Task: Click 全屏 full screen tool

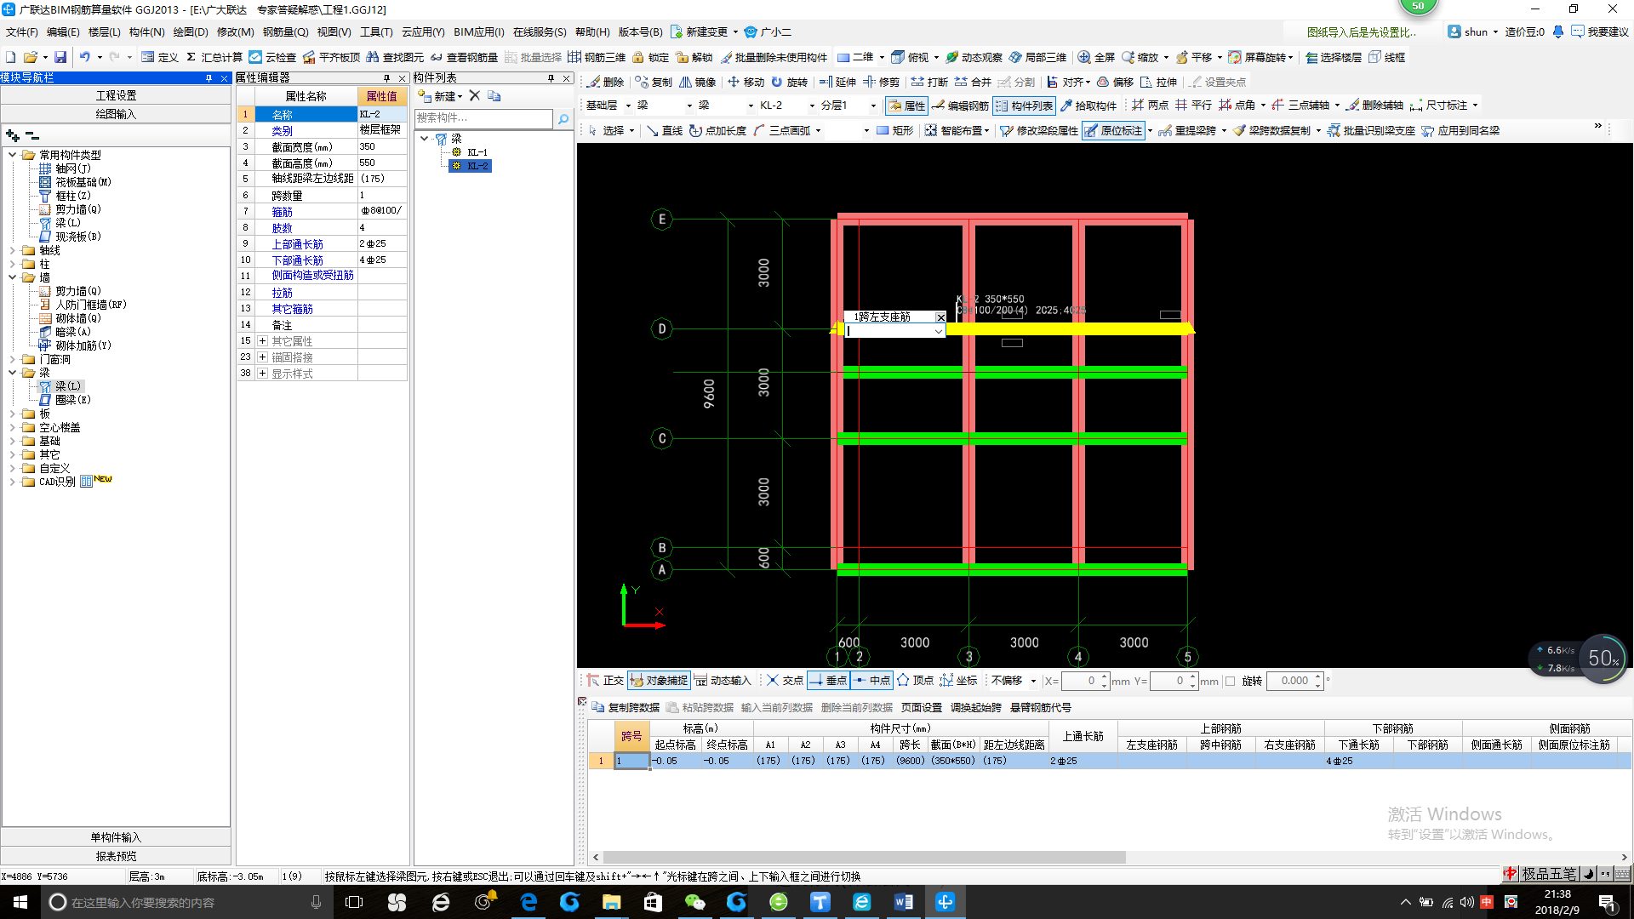Action: 1096,57
